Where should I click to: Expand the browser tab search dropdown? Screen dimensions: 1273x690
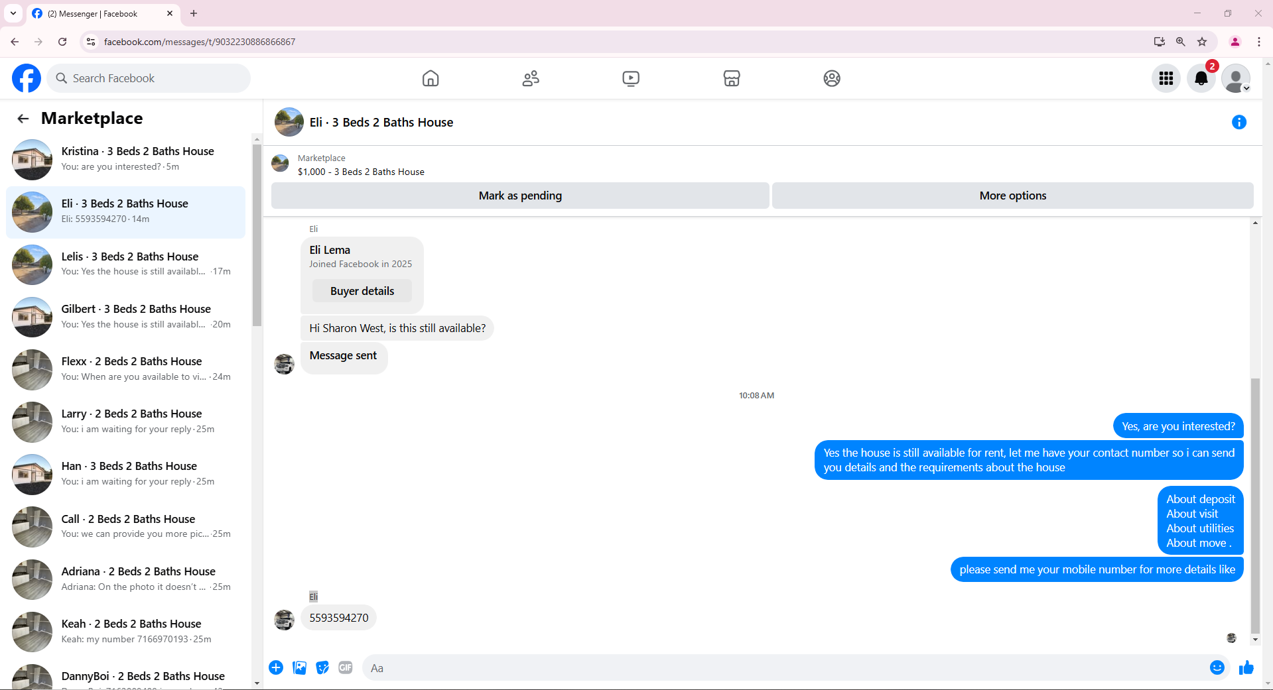tap(13, 13)
